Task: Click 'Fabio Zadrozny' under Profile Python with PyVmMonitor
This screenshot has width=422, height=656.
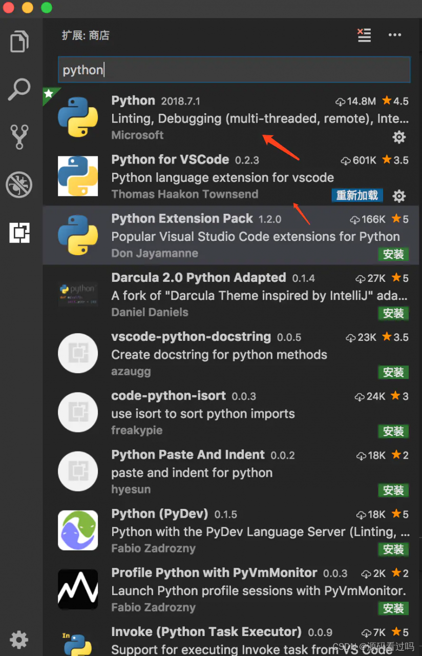Action: [x=154, y=607]
